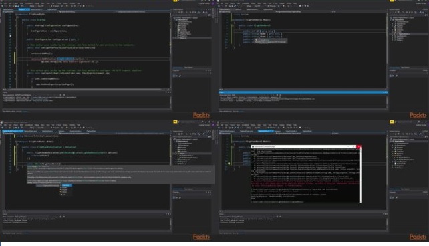This screenshot has height=246, width=429.
Task: Open the yellow feedback flag in the console-popup window
Action: click(x=392, y=122)
